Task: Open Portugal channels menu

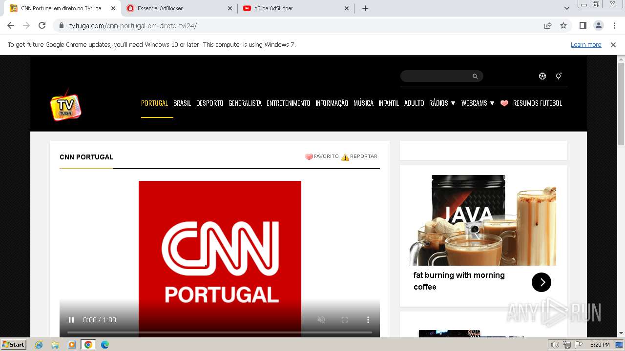Action: [x=154, y=103]
